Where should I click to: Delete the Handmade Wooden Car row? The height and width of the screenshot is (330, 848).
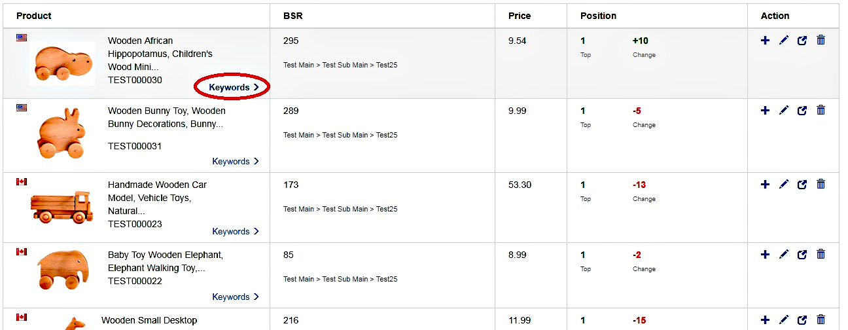tap(821, 184)
